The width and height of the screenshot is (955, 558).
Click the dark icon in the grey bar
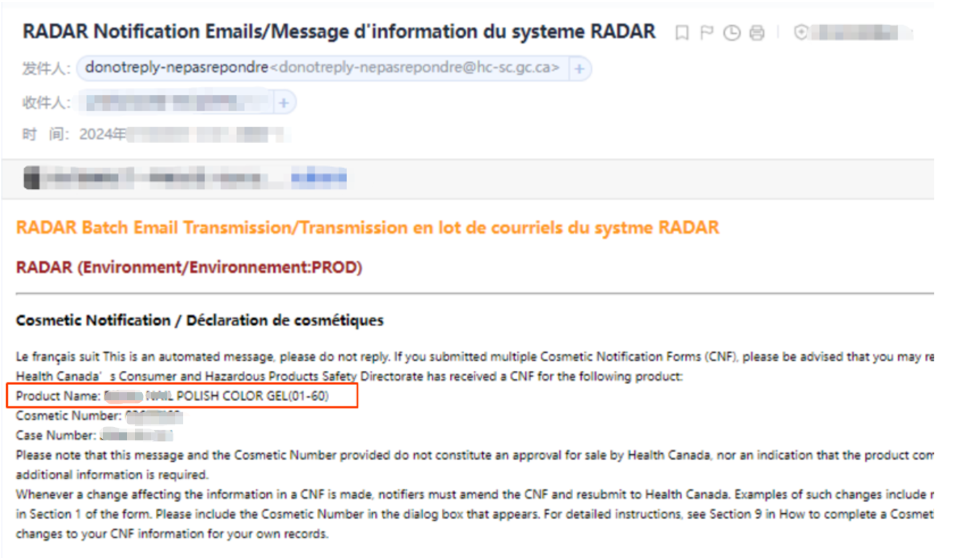click(x=31, y=179)
